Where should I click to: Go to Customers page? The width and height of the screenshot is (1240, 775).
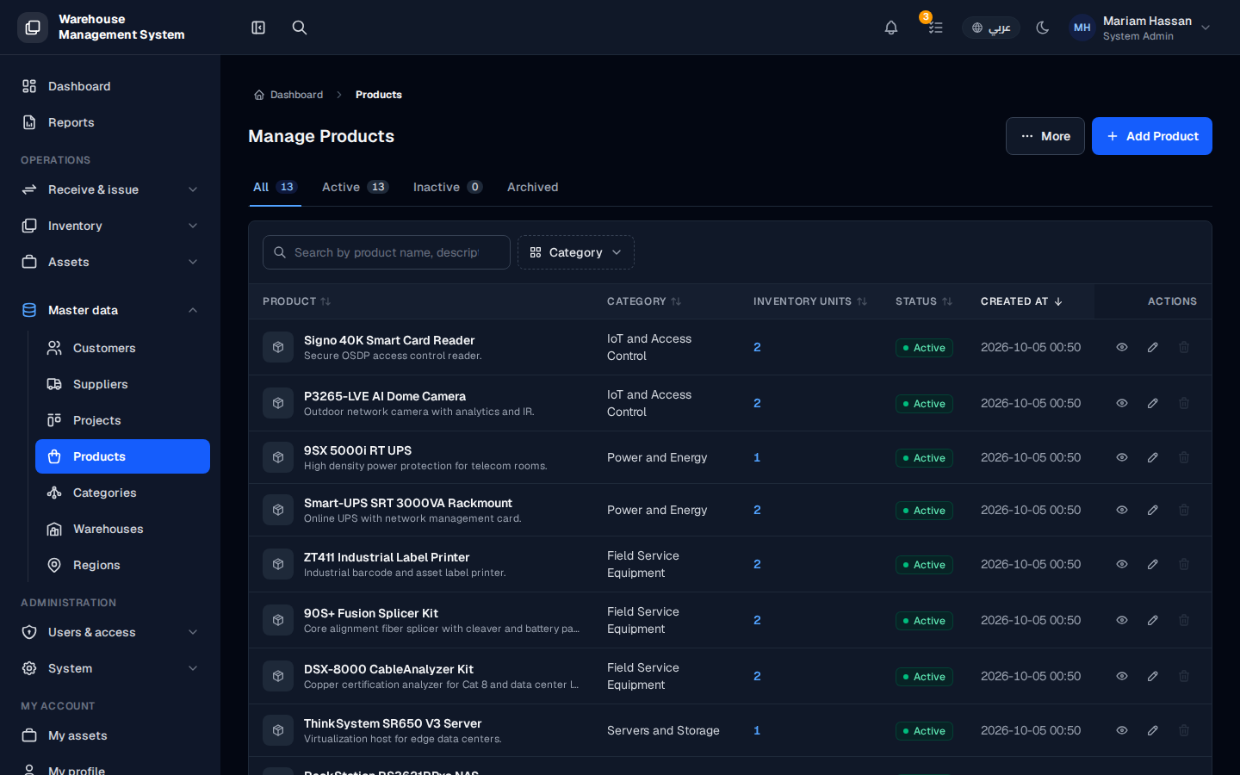point(122,348)
